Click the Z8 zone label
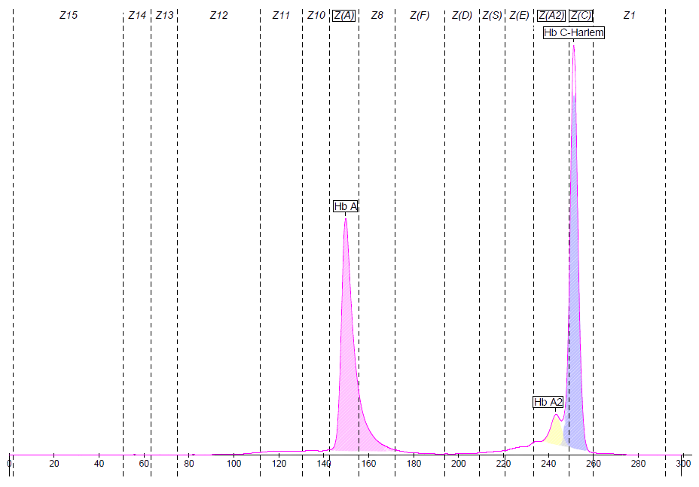Screen dimensions: 699x487 coord(378,15)
